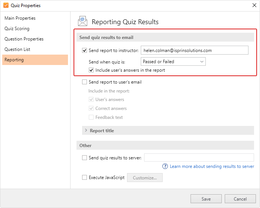Go to Question List section
Screen dimensions: 260x208
click(17, 49)
